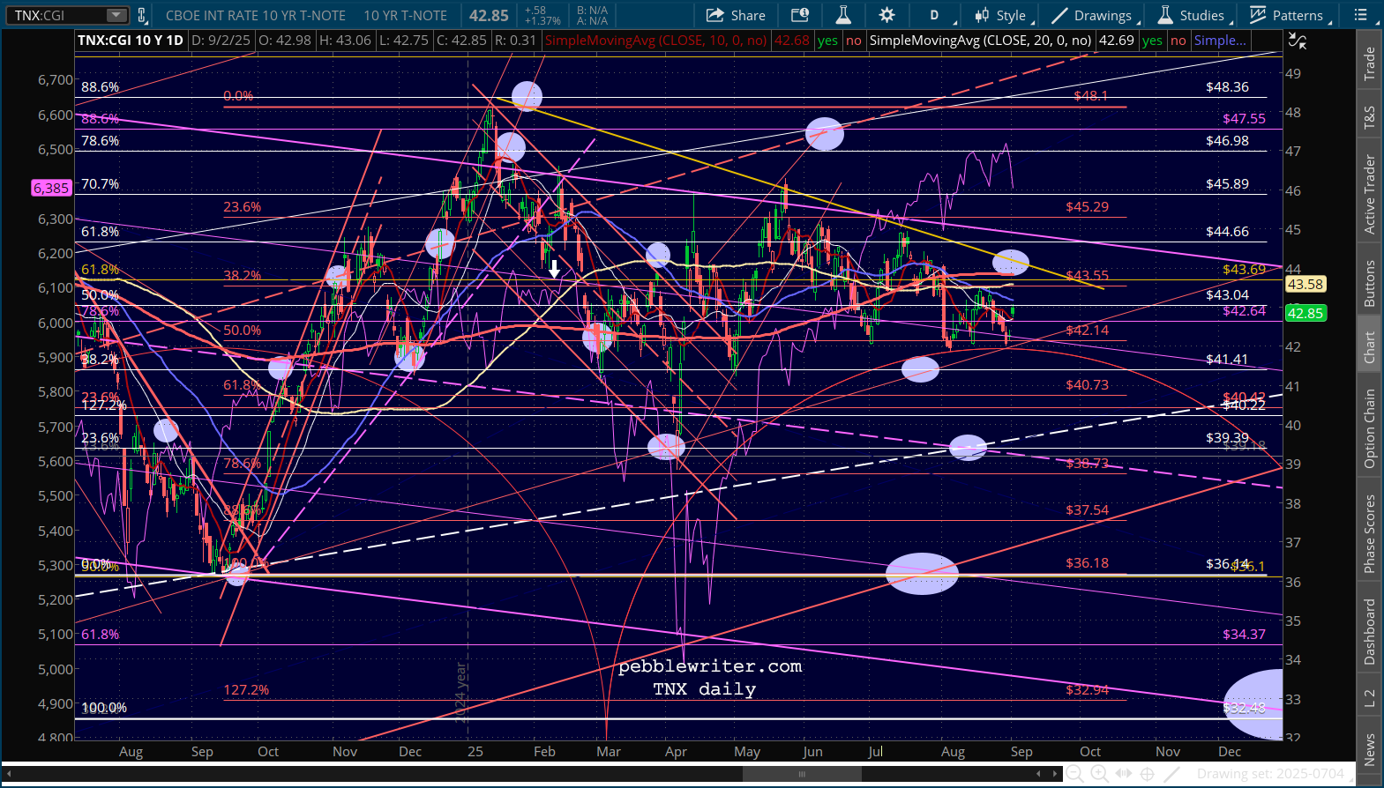Click the flask icon beside Share

(x=843, y=15)
